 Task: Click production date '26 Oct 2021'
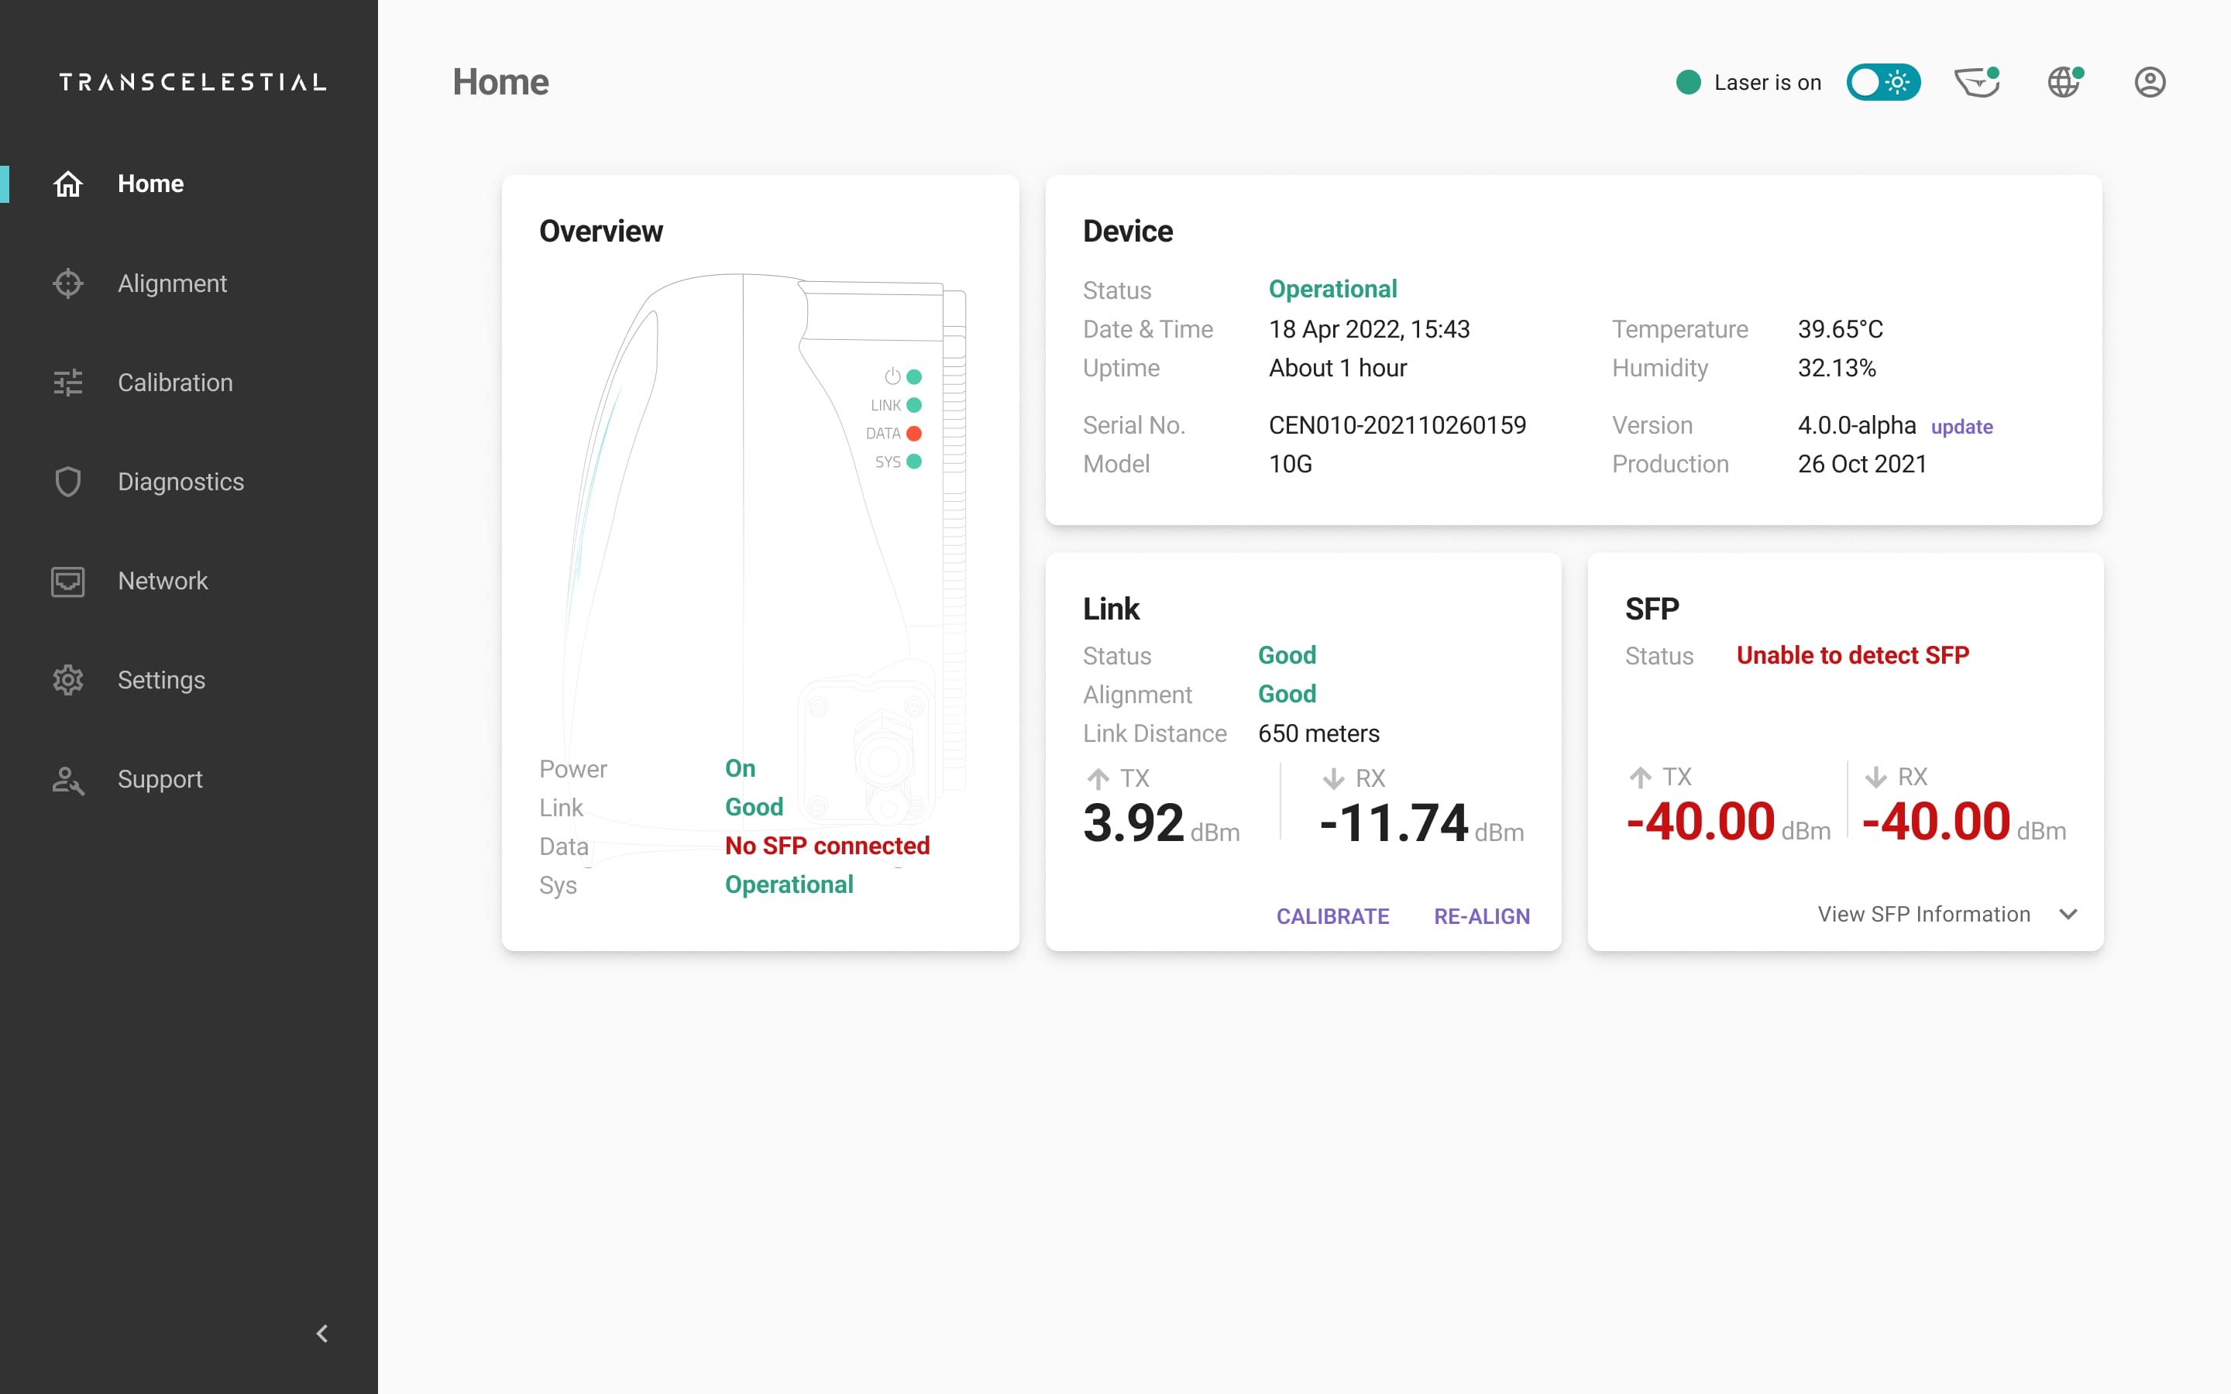(1862, 464)
